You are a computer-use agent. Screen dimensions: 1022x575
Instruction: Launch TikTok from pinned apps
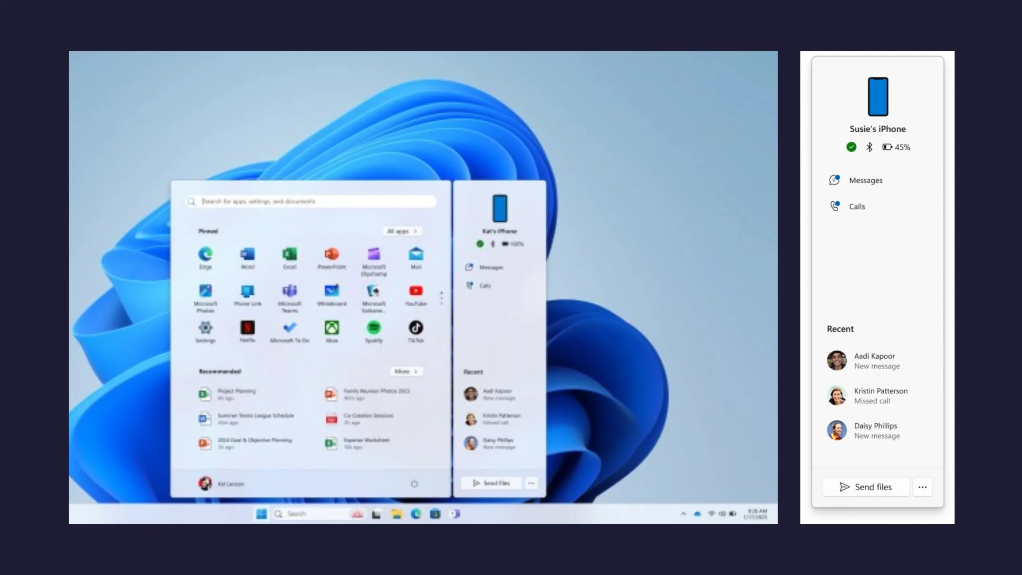click(416, 332)
